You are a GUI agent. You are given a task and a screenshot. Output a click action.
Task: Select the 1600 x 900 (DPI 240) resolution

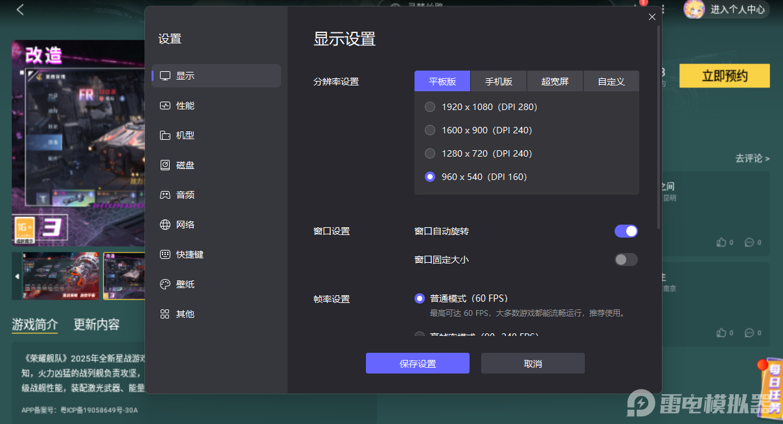coord(479,130)
